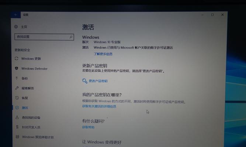This screenshot has height=147, width=246.
Task: Follow the 了解更多信息 link
Action: [x=103, y=54]
